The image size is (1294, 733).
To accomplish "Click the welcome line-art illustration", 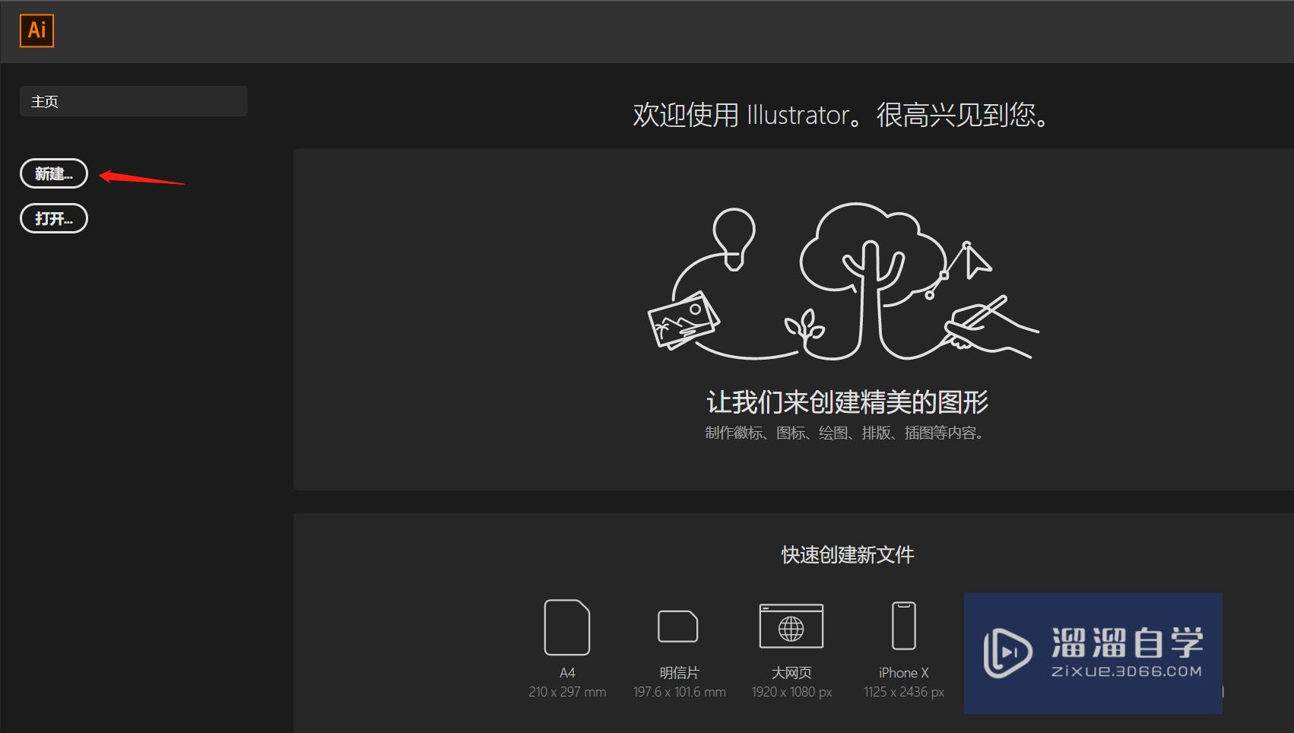I will [843, 281].
